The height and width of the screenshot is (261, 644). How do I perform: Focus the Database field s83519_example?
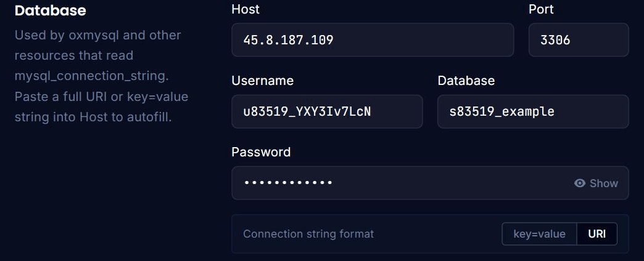point(533,111)
